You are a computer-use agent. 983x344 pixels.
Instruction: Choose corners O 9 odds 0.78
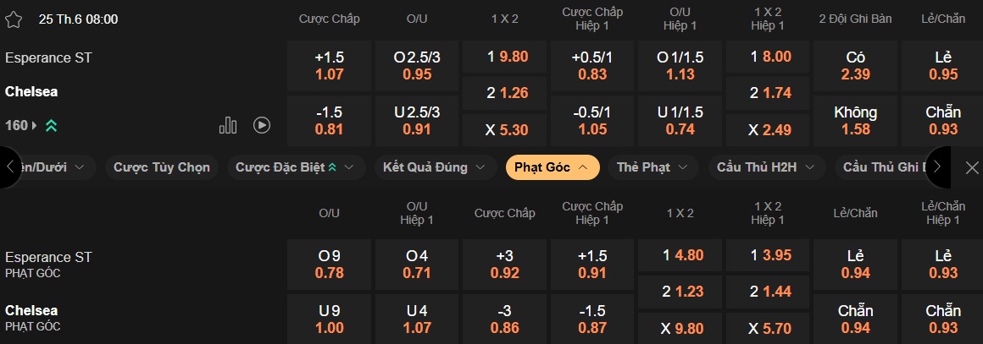tap(329, 265)
